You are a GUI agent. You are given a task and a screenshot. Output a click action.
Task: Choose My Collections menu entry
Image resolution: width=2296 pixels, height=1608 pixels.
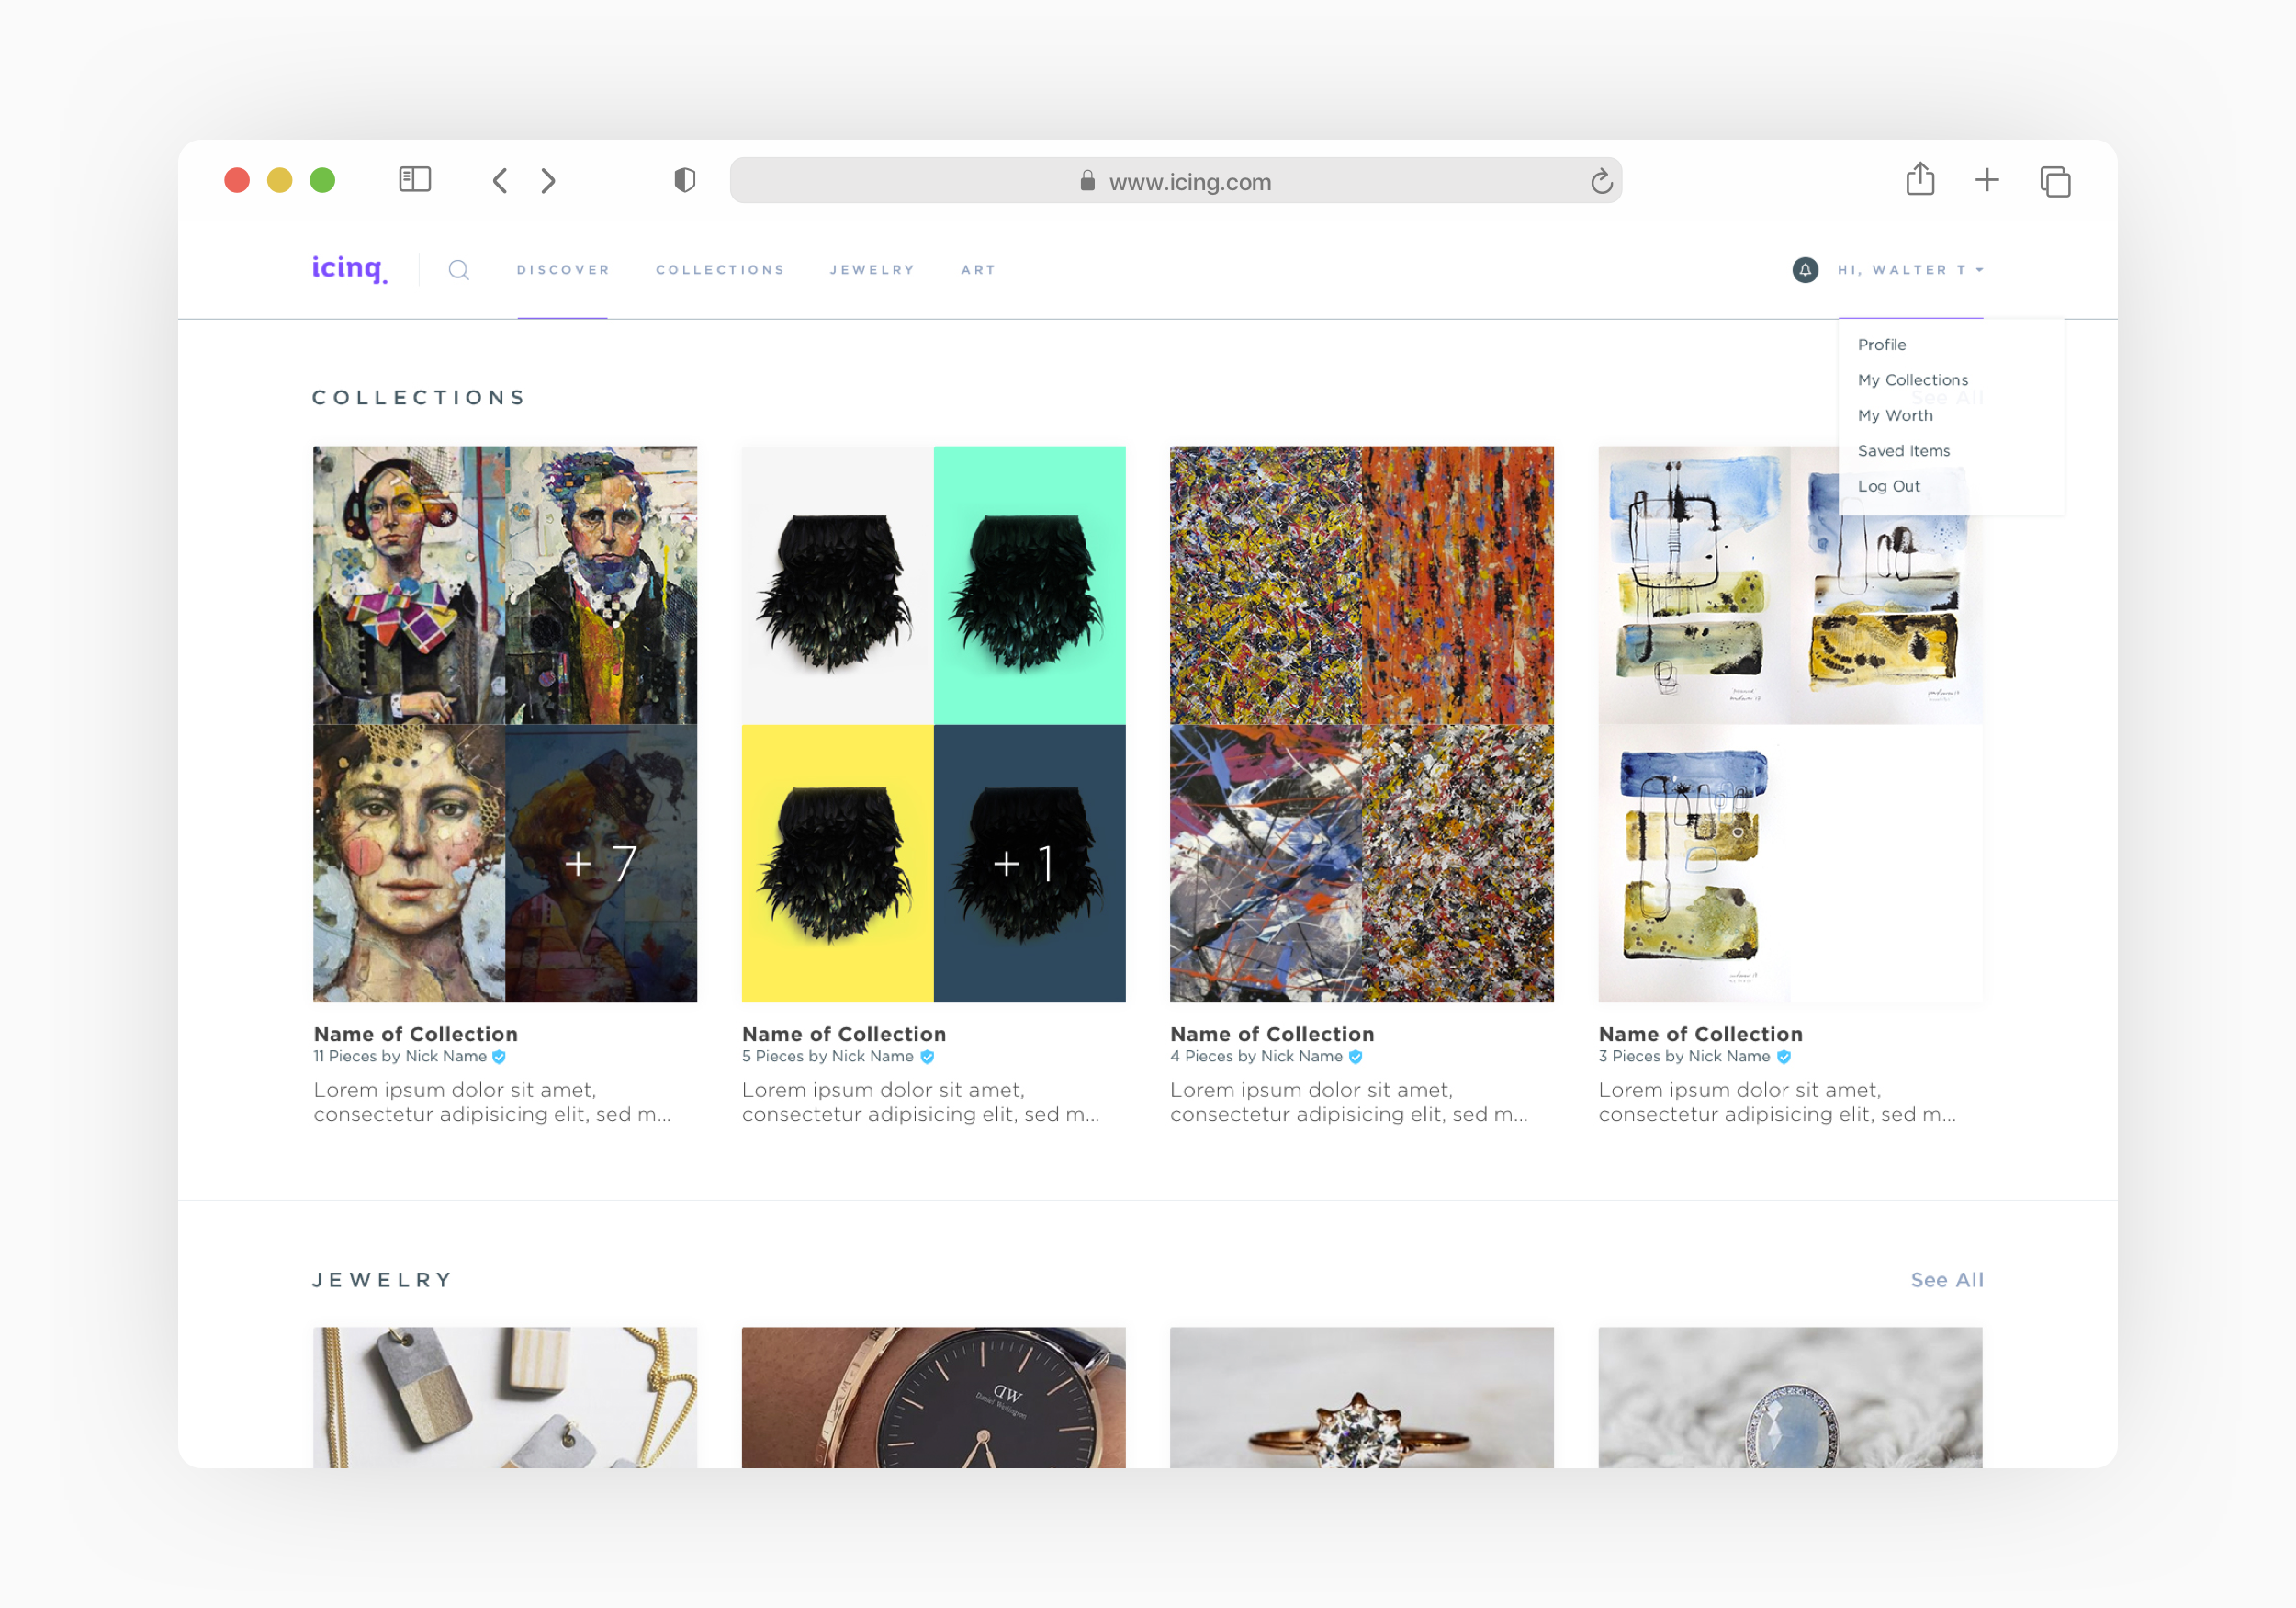pyautogui.click(x=1912, y=380)
